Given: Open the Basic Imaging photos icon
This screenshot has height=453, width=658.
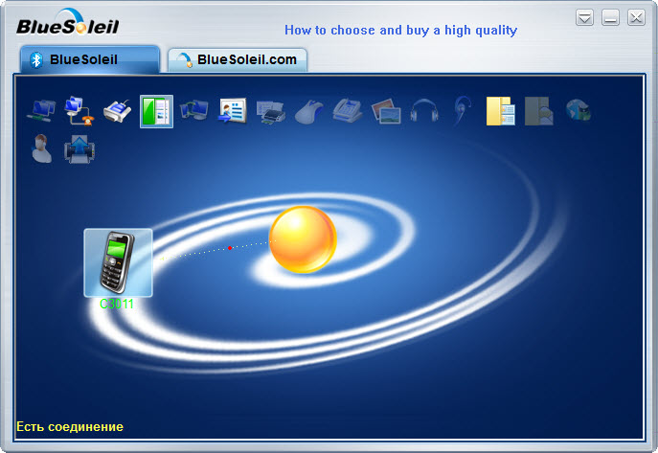Looking at the screenshot, I should click(x=386, y=111).
